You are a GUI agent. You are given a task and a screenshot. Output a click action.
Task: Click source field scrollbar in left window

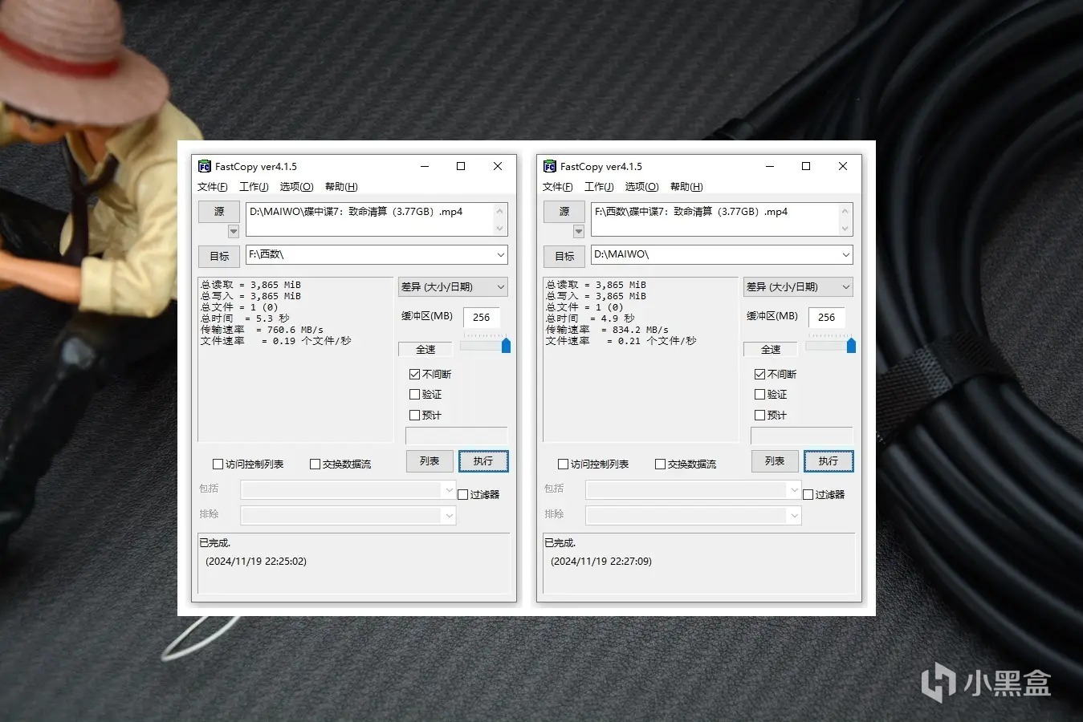(500, 219)
